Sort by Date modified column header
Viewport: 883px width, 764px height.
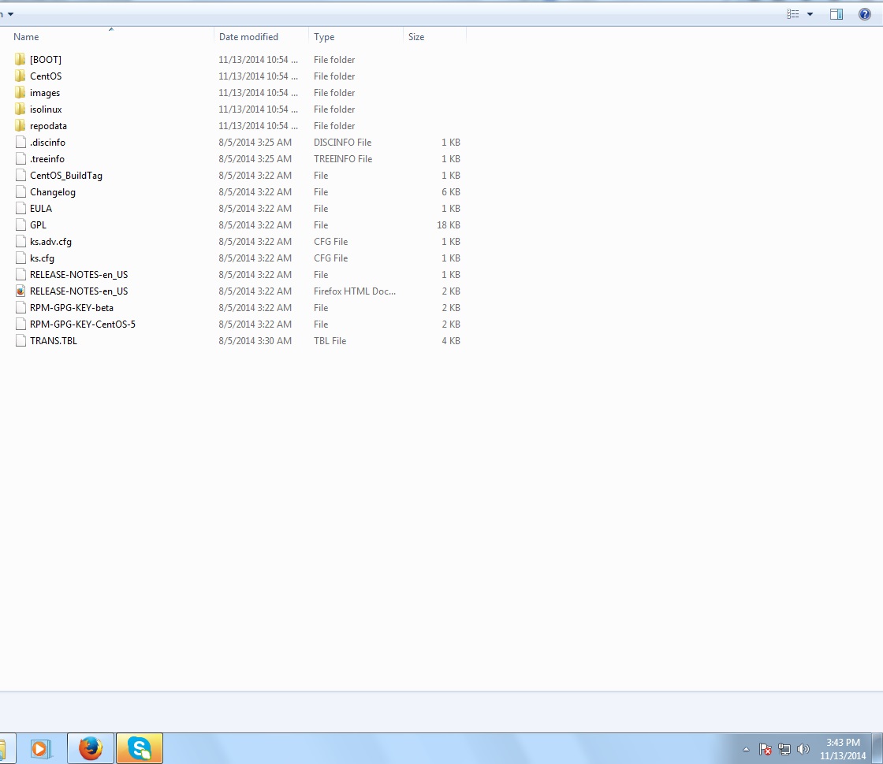click(x=248, y=36)
